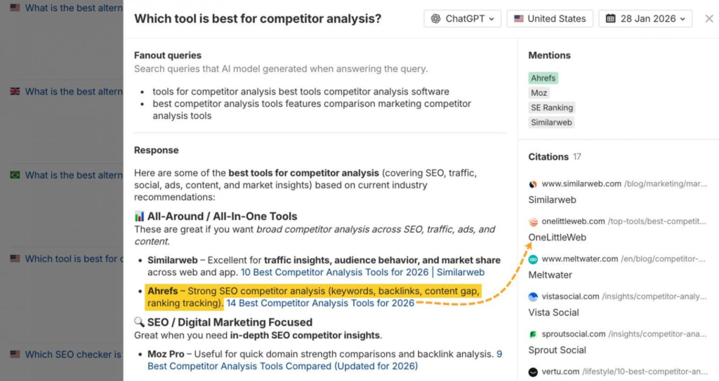Click the Sprout Social favicon icon
This screenshot has height=381, width=719.
click(x=534, y=335)
